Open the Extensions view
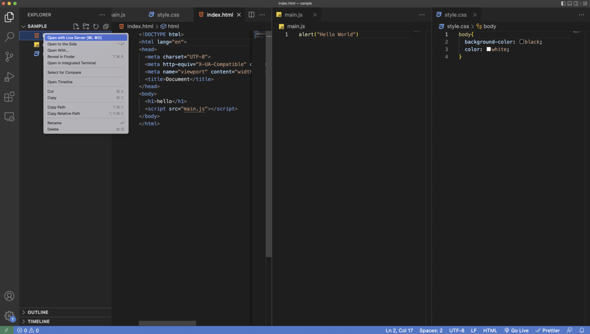Screen dimensions: 590x334 [9, 97]
